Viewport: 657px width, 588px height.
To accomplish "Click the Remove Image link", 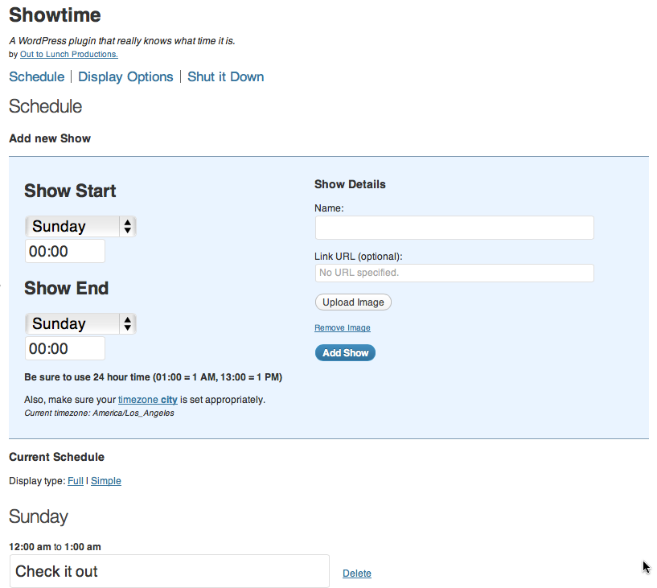I will click(343, 328).
